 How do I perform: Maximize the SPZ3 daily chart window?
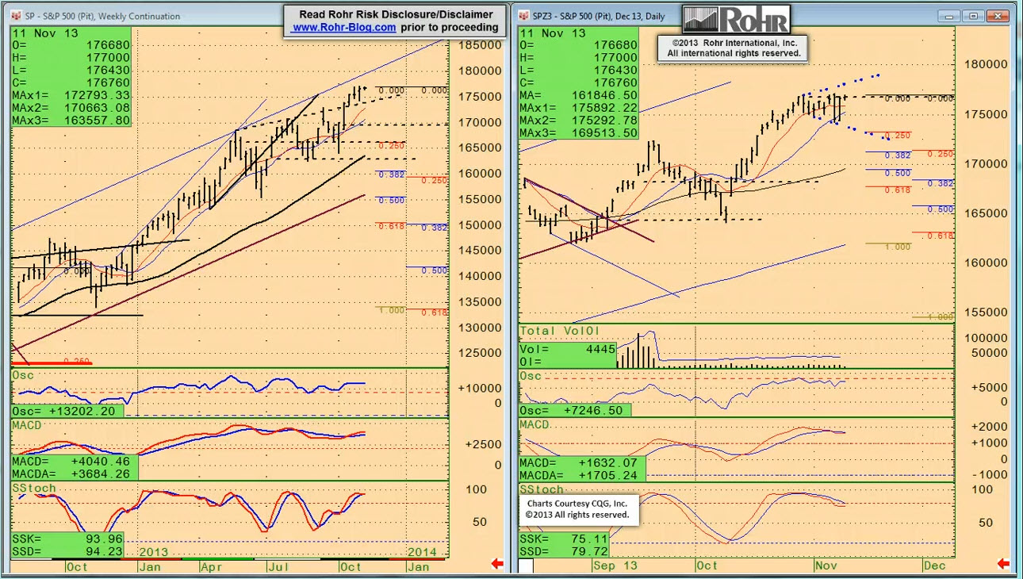pyautogui.click(x=973, y=16)
